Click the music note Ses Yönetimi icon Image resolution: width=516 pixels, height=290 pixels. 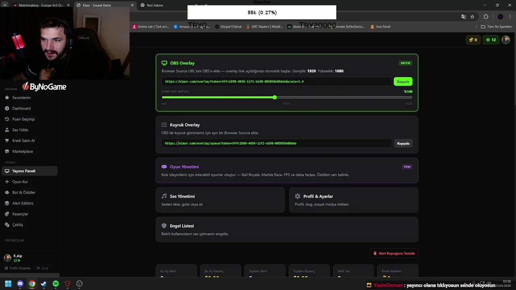point(164,196)
